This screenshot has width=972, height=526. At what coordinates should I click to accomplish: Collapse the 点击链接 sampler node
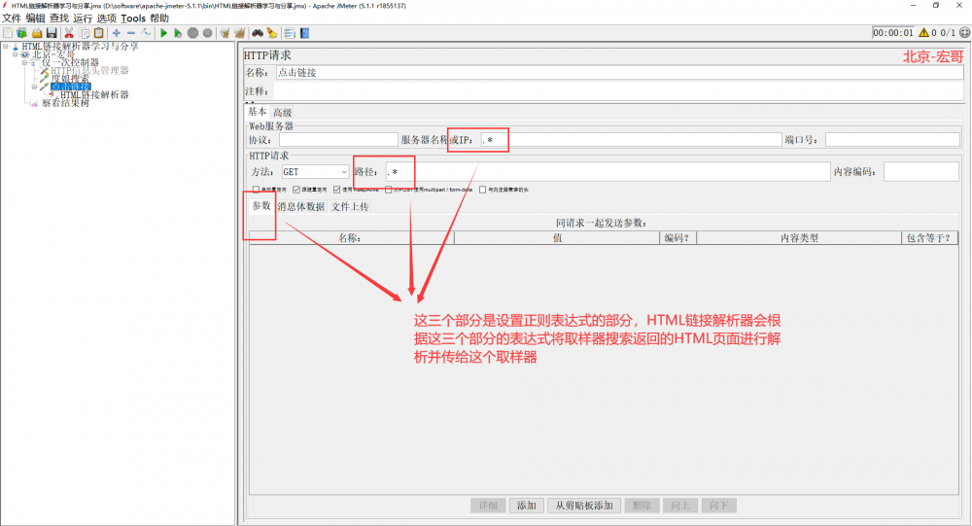click(x=35, y=87)
